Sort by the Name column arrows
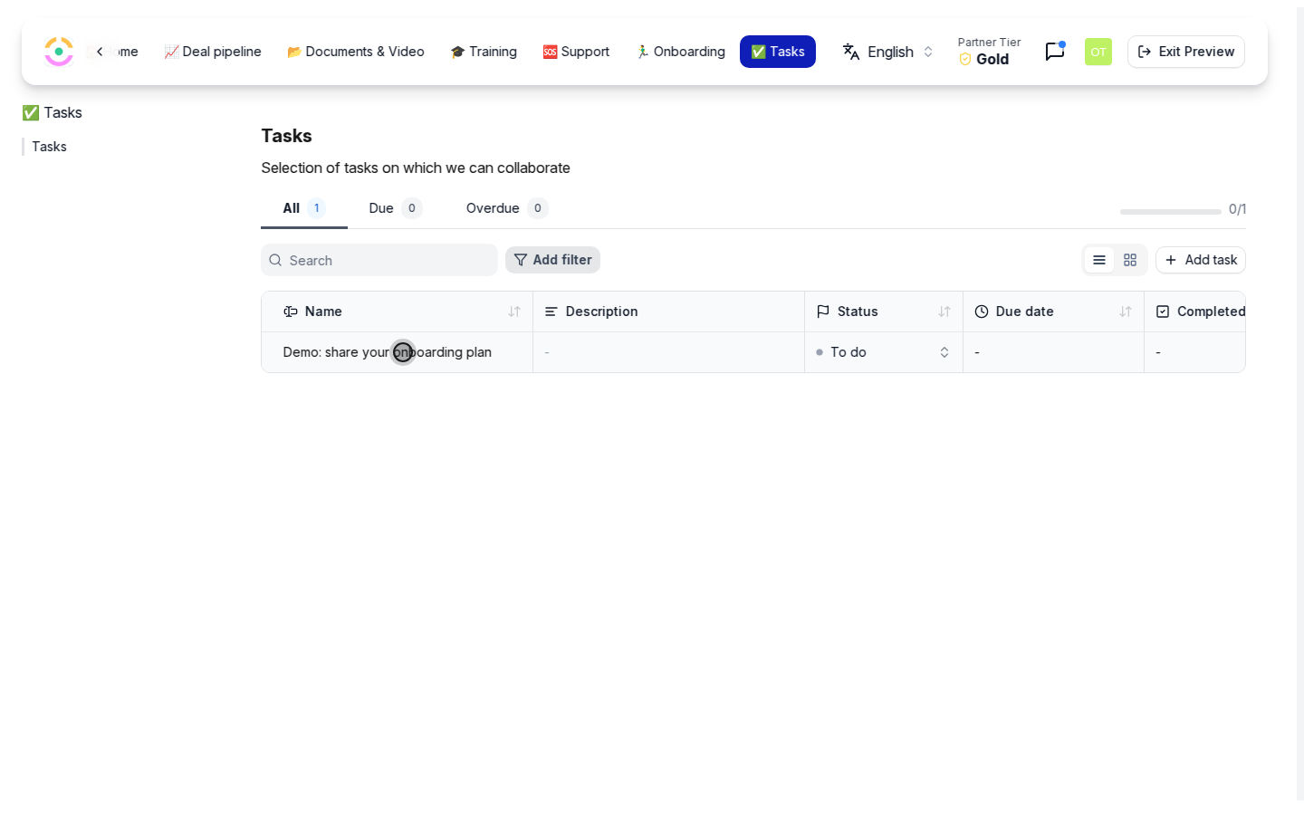 click(x=514, y=312)
